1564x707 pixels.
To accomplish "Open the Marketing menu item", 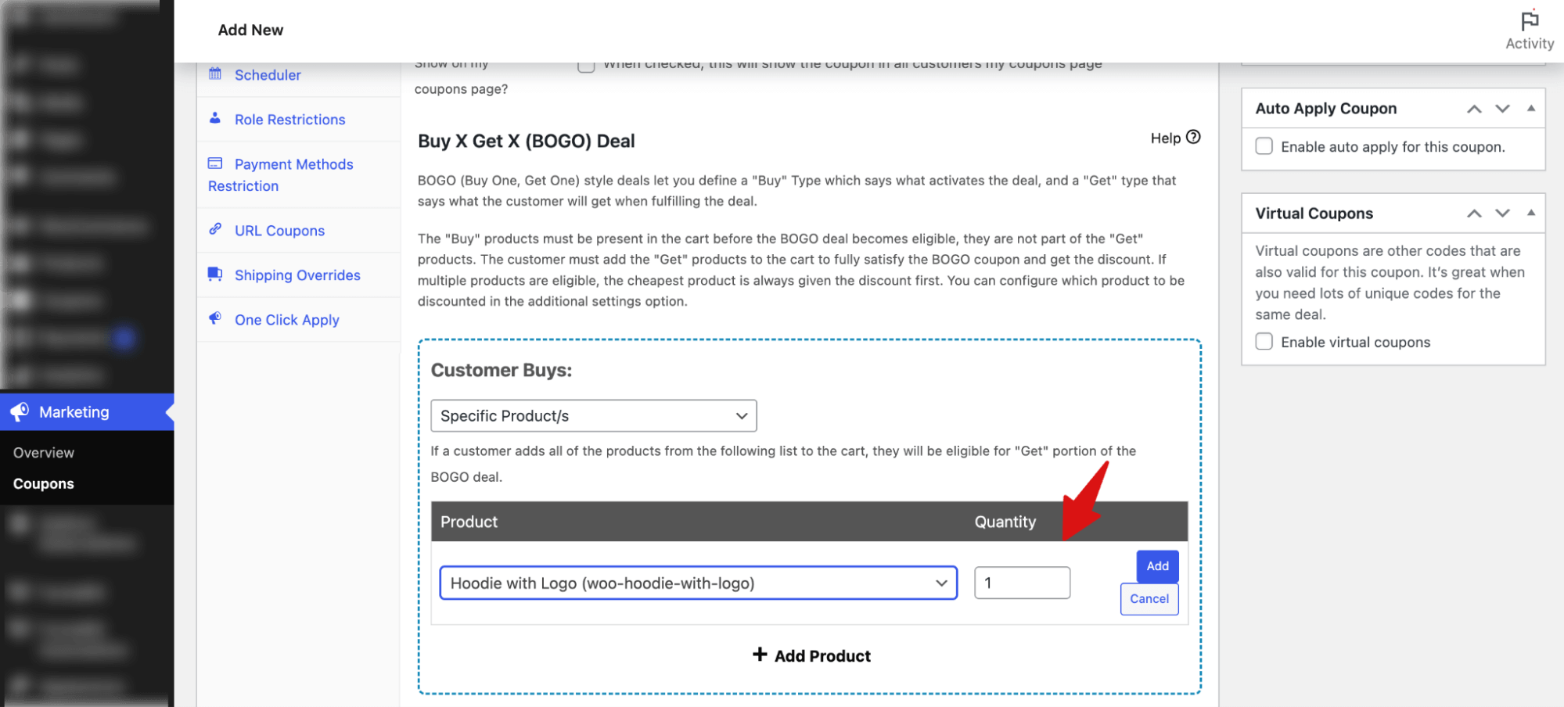I will point(74,412).
